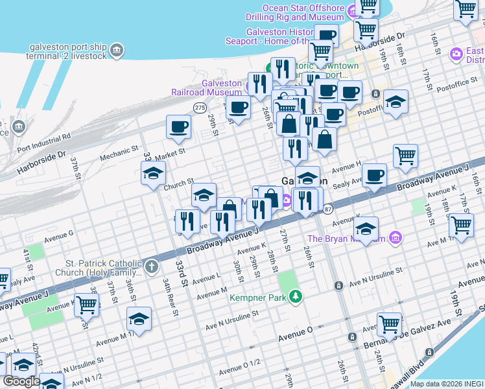The height and width of the screenshot is (389, 485).
Task: Click the route 87 highway shield
Action: [328, 209]
